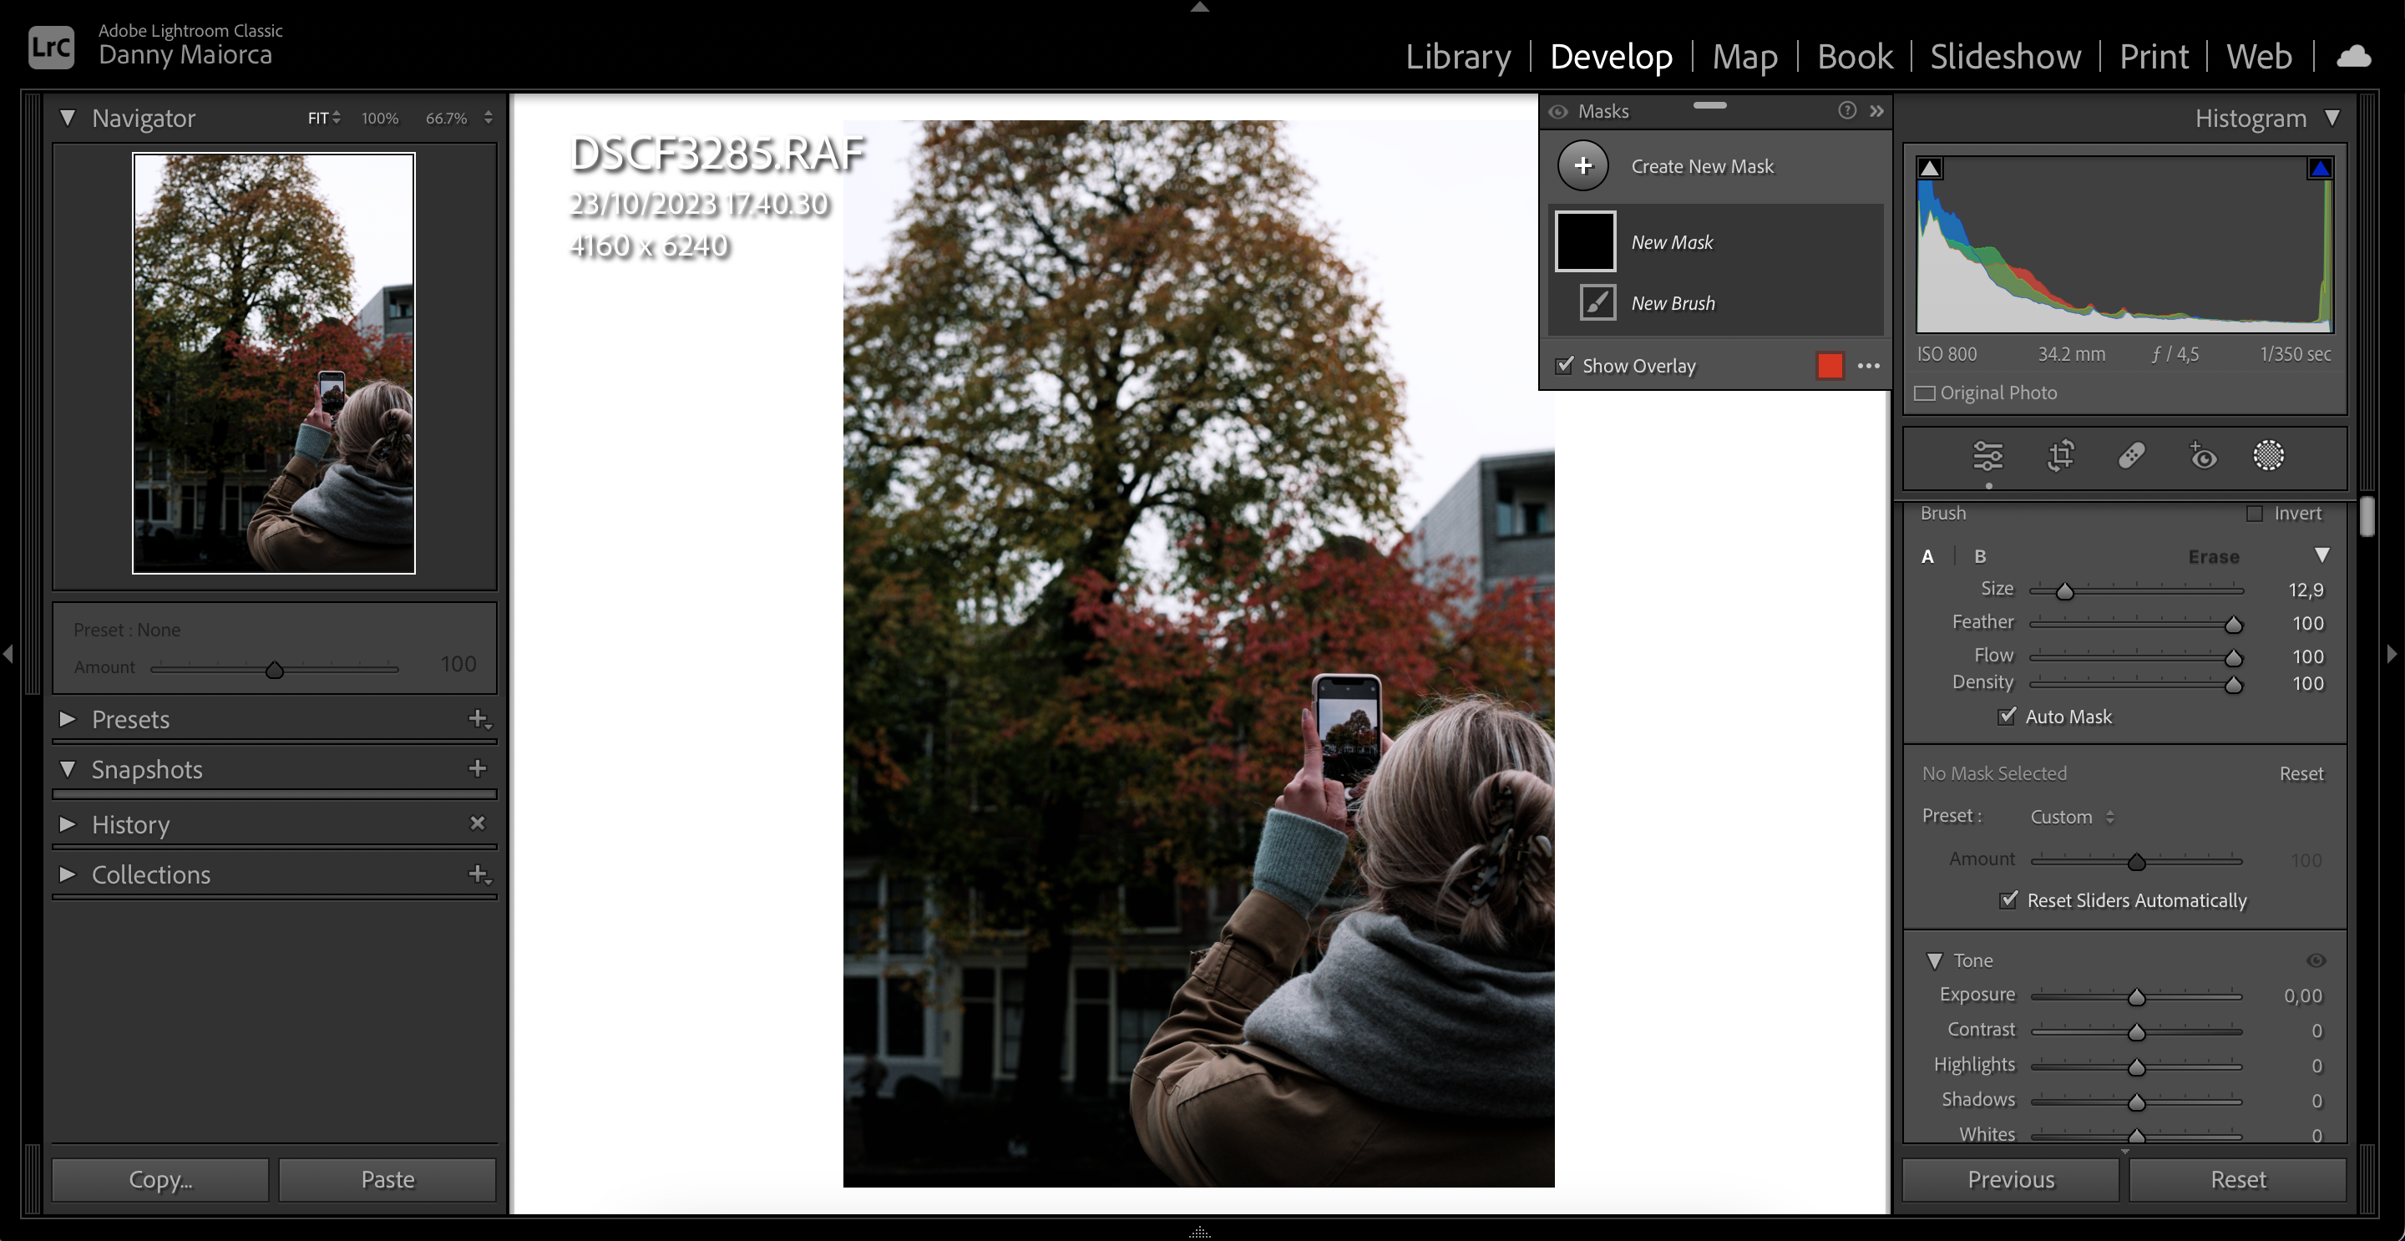Click the red mask overlay color swatch
The image size is (2405, 1241).
[x=1829, y=365]
